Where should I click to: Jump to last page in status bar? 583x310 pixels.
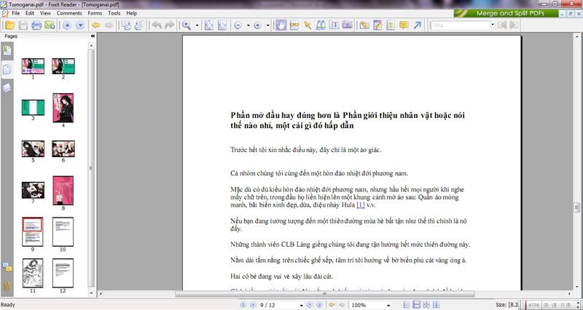319,305
